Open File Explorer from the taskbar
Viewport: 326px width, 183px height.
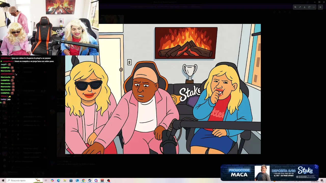pyautogui.click(x=65, y=180)
